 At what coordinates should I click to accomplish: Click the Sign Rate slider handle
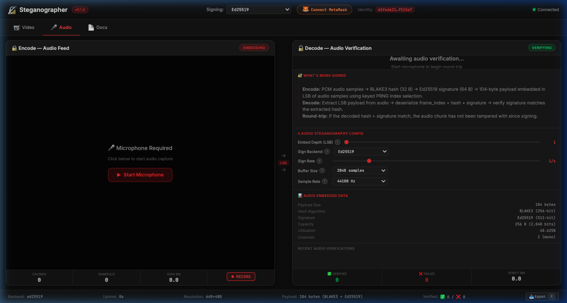[369, 161]
